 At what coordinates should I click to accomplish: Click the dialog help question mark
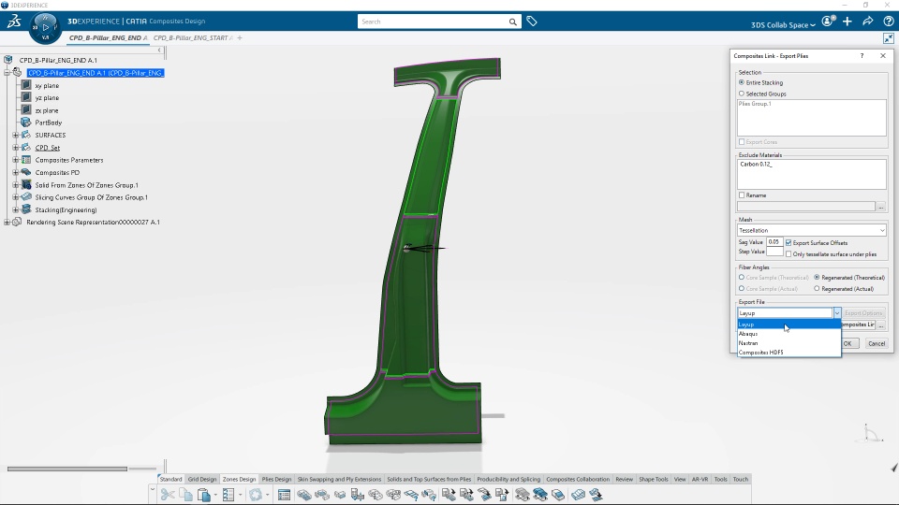click(862, 55)
